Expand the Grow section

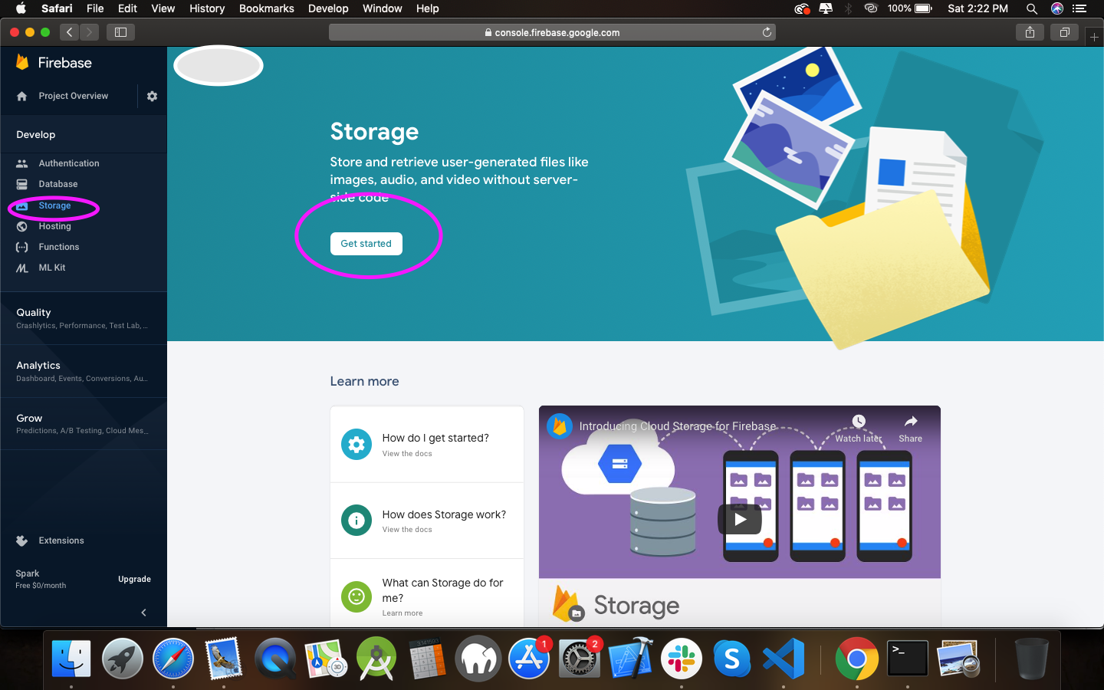[28, 419]
